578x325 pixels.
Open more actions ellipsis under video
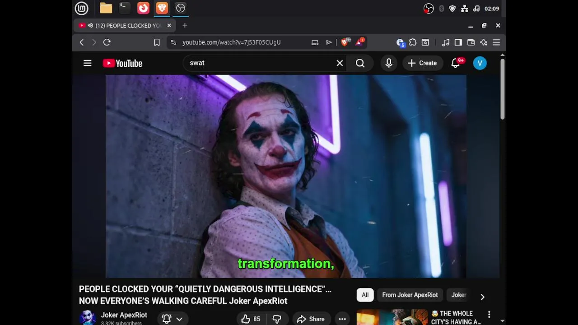pos(342,319)
